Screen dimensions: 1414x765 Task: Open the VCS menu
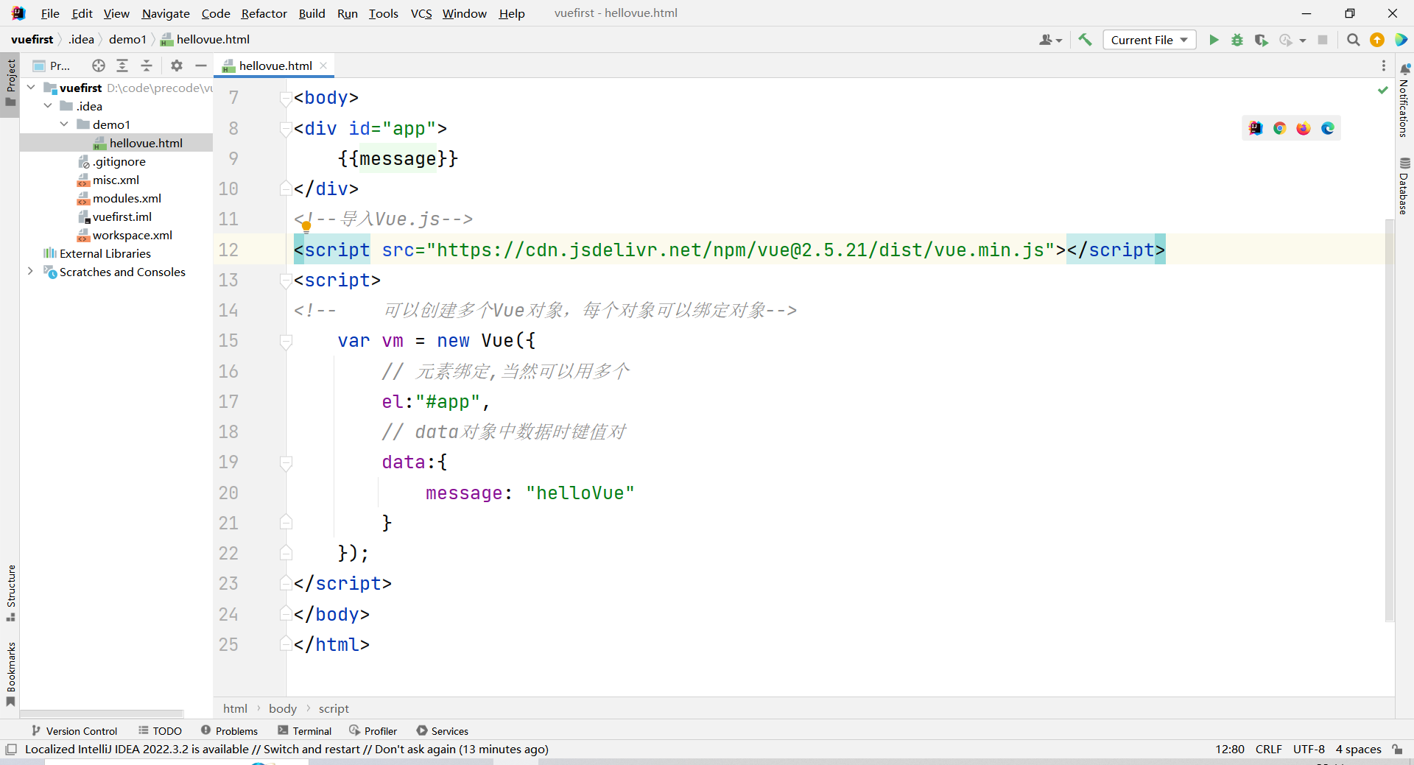click(x=421, y=13)
